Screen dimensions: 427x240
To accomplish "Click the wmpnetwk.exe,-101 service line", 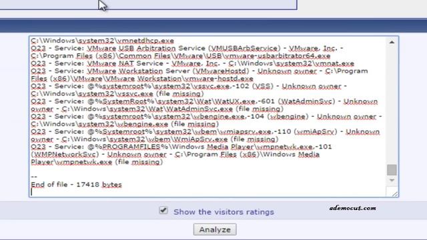I will (181, 147).
